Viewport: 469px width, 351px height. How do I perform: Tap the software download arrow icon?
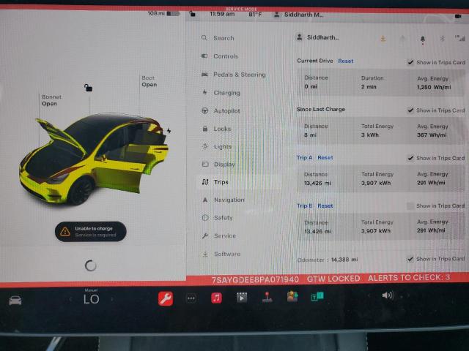pos(383,39)
